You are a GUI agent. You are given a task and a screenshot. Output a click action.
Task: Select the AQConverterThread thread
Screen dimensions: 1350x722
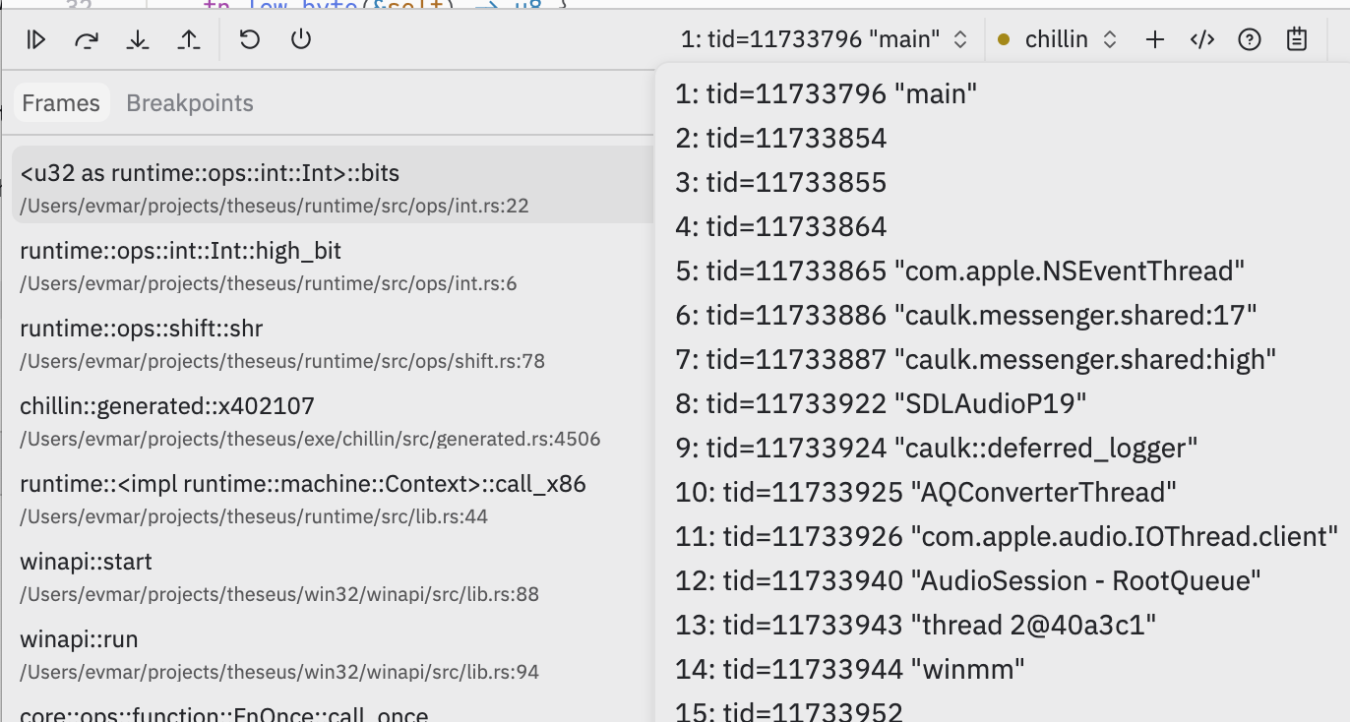(x=926, y=492)
